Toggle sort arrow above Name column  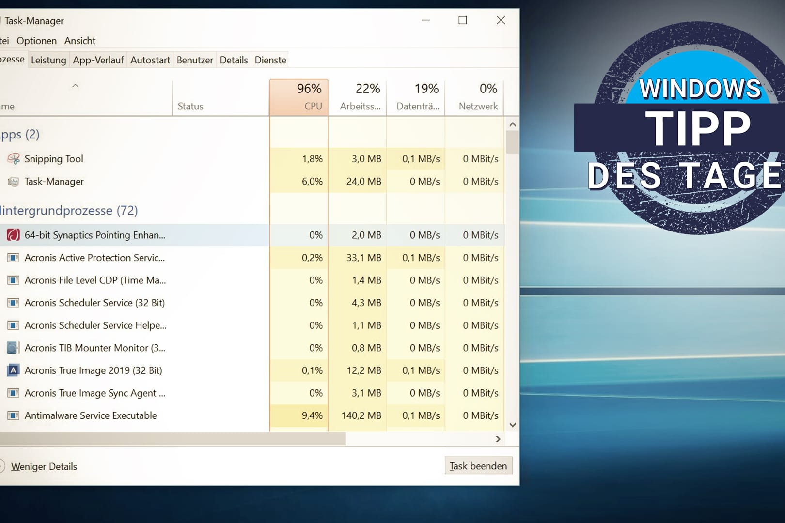click(75, 86)
